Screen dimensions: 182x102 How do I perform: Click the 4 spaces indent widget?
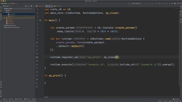coord(171,101)
